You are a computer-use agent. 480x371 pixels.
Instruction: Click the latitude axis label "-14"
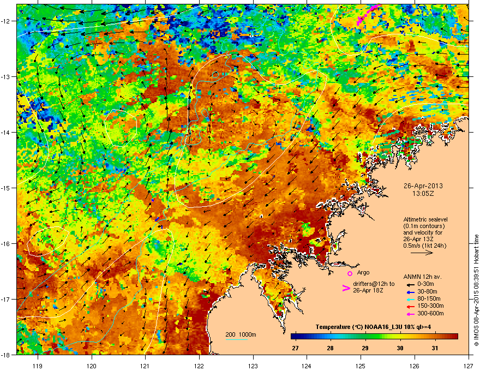pyautogui.click(x=5, y=132)
